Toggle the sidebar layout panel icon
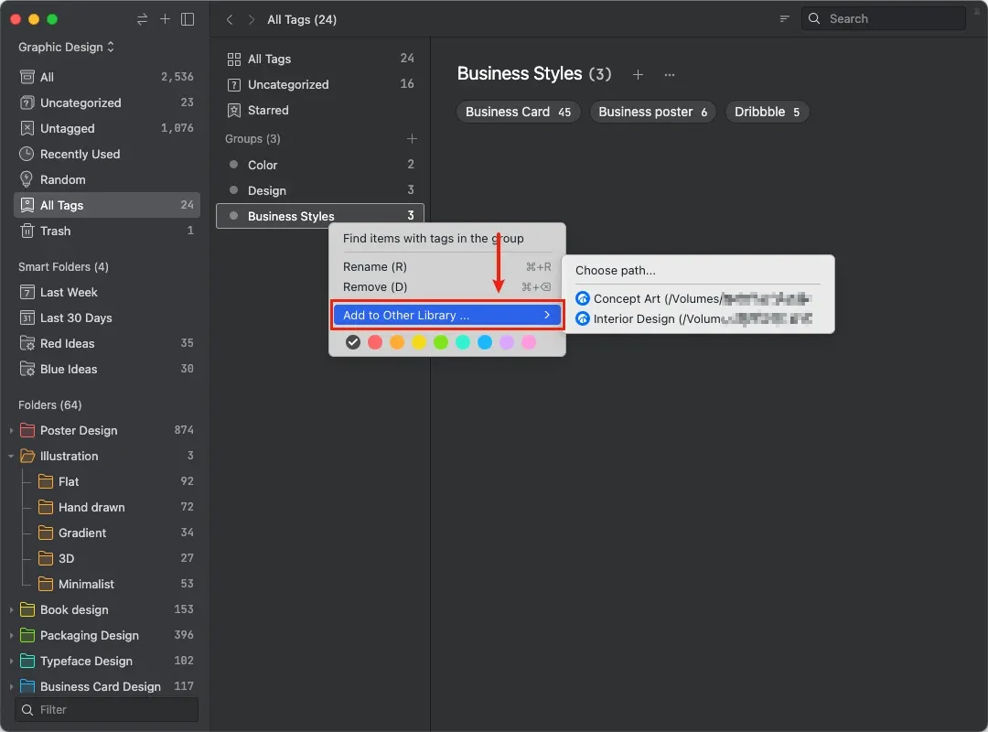 pyautogui.click(x=188, y=19)
